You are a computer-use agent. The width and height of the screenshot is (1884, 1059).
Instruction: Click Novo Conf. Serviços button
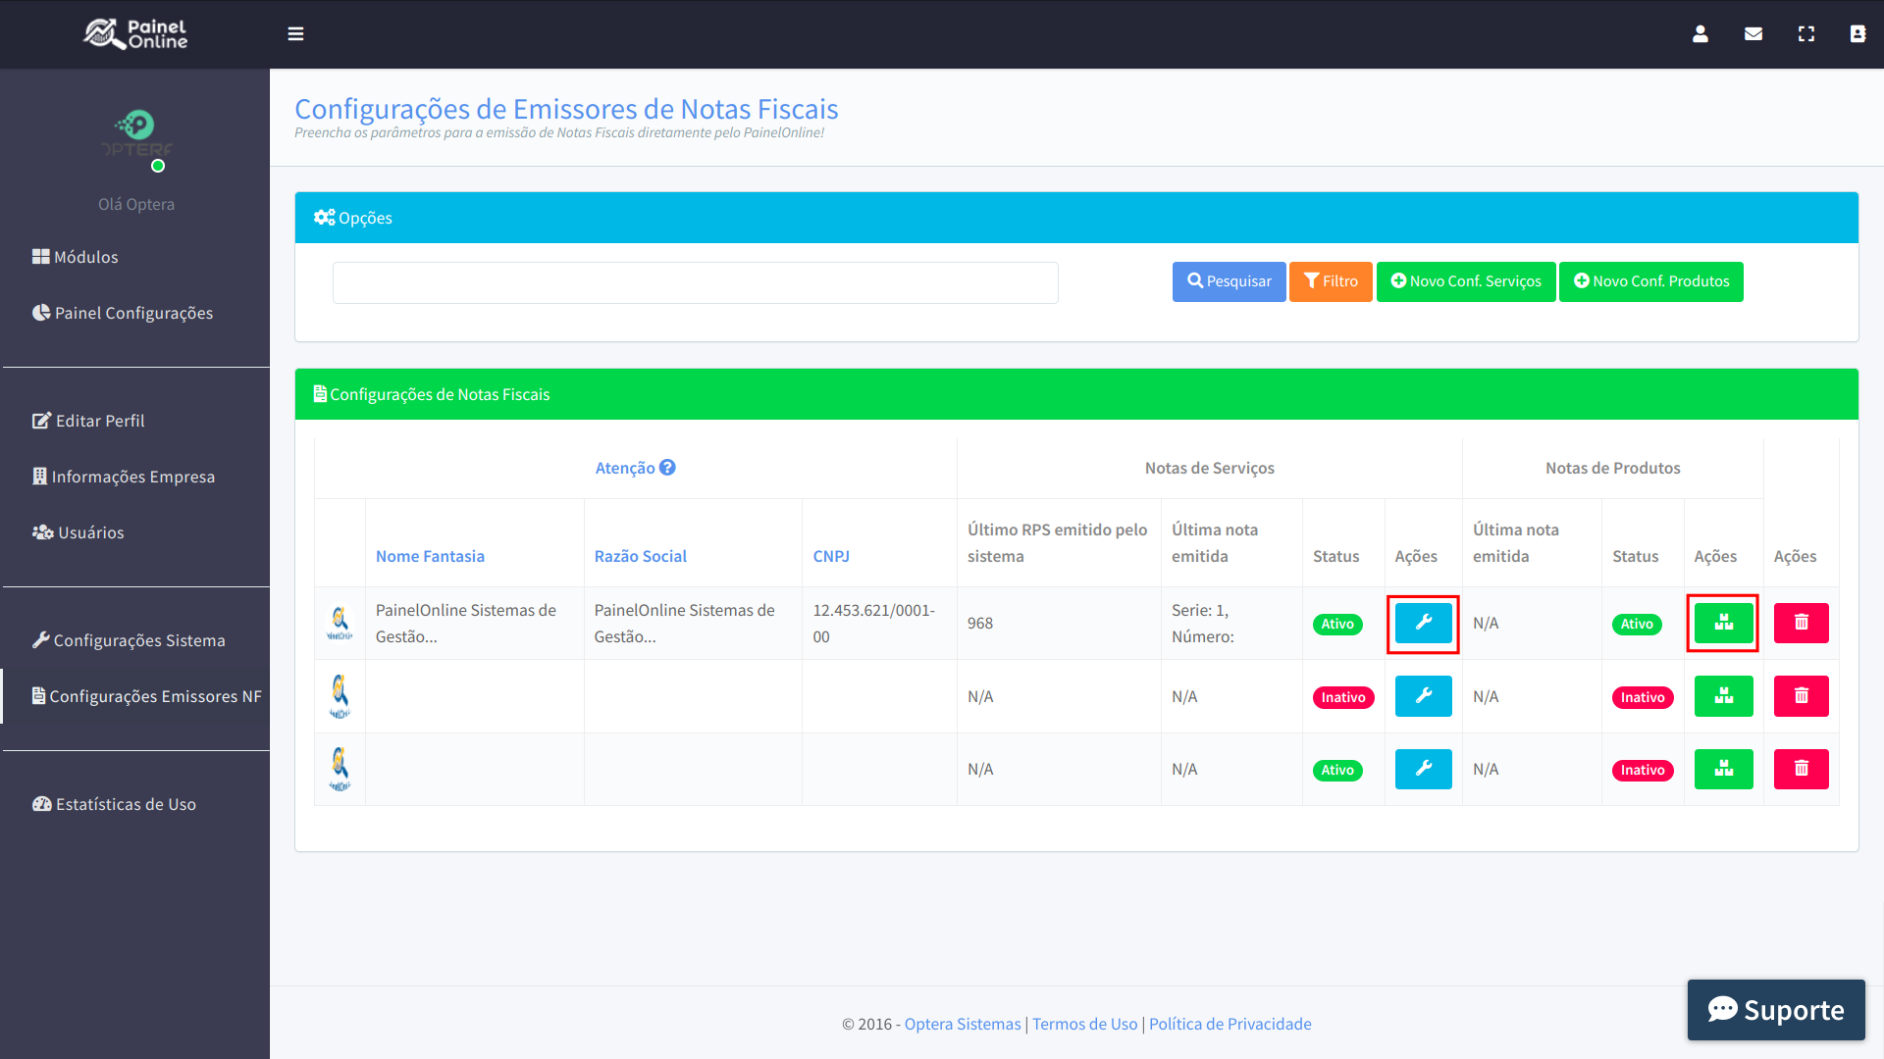(1466, 281)
